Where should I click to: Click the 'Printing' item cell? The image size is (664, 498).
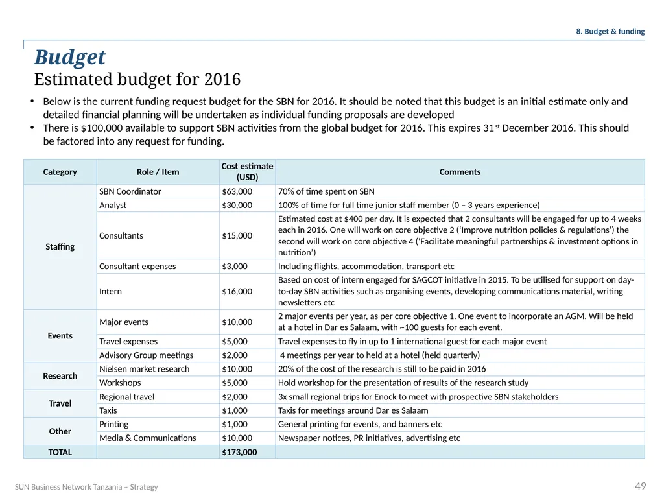point(158,424)
